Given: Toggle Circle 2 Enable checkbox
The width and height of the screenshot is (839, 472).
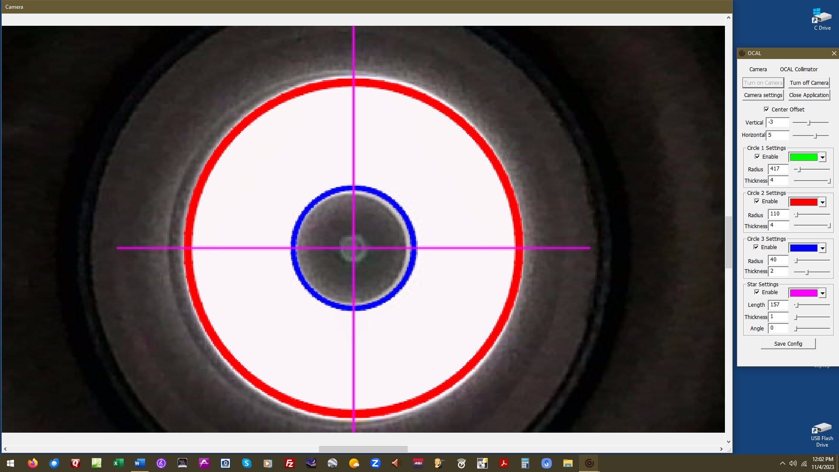Looking at the screenshot, I should (757, 201).
